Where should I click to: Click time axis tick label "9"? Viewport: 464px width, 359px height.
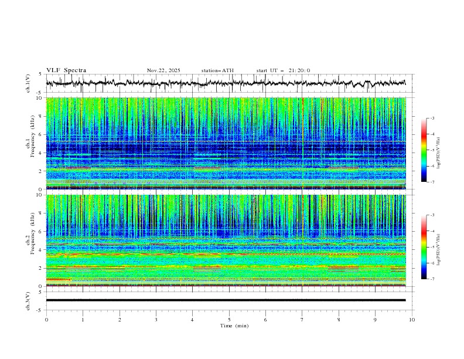[x=375, y=320]
